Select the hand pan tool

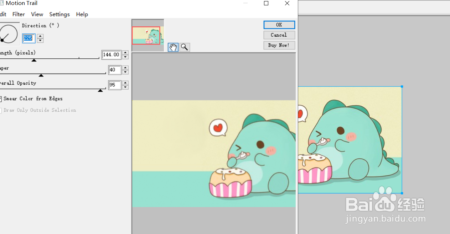pyautogui.click(x=173, y=47)
